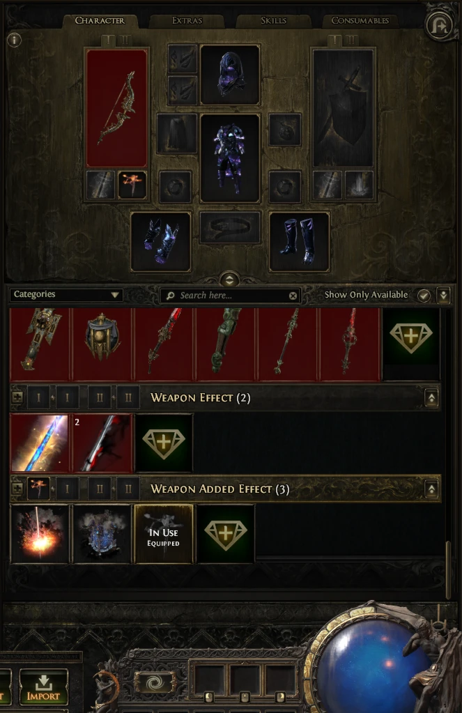Select the boots equipment slot
The width and height of the screenshot is (462, 713).
[299, 242]
